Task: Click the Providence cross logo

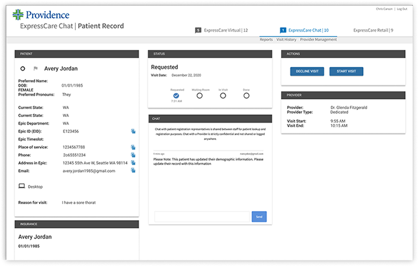Action: (18, 14)
